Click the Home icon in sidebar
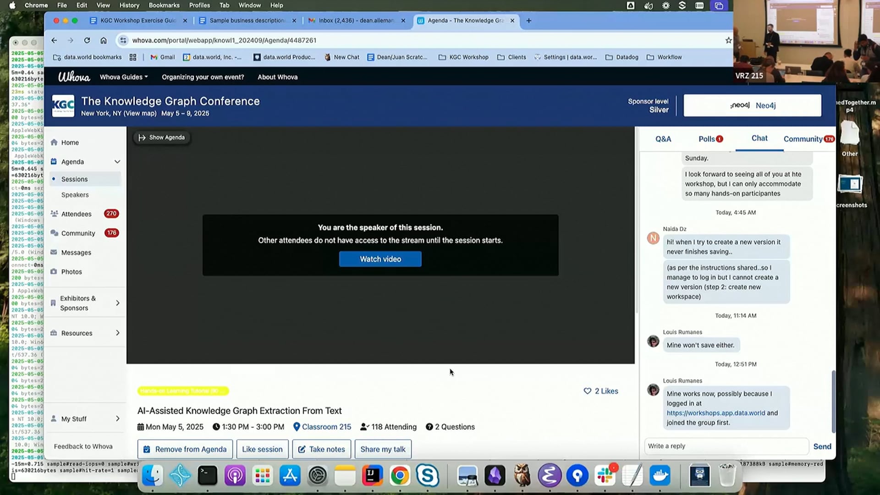The height and width of the screenshot is (495, 880). (x=54, y=143)
